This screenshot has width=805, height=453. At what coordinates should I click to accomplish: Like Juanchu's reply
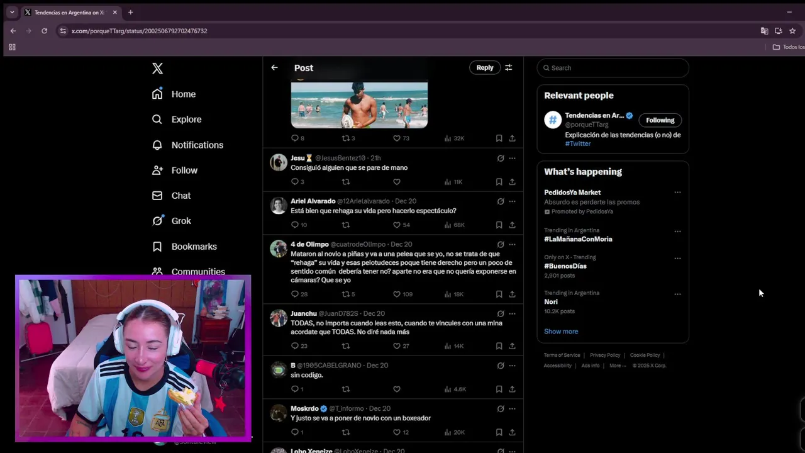click(x=396, y=346)
